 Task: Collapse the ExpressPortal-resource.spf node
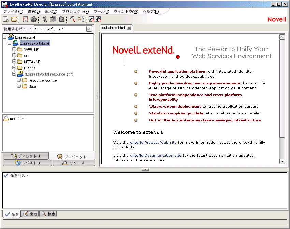[14, 74]
